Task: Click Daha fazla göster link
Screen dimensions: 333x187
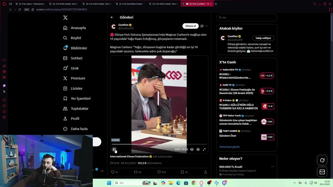Action: (229, 147)
